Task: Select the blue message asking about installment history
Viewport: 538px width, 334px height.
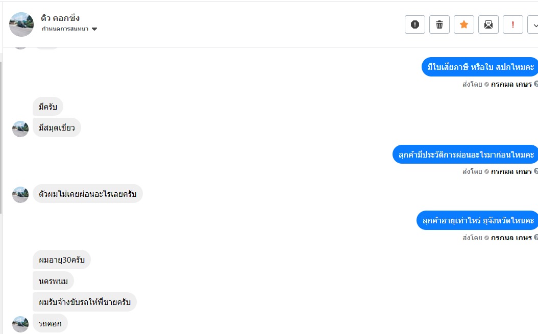Action: 466,155
